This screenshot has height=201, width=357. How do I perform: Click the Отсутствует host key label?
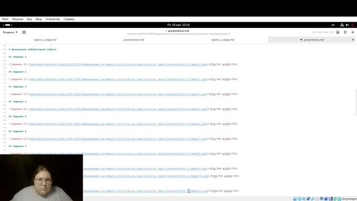pyautogui.click(x=349, y=199)
